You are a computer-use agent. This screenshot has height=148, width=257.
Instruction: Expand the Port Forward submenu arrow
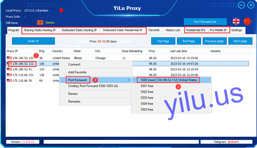[x=129, y=80]
